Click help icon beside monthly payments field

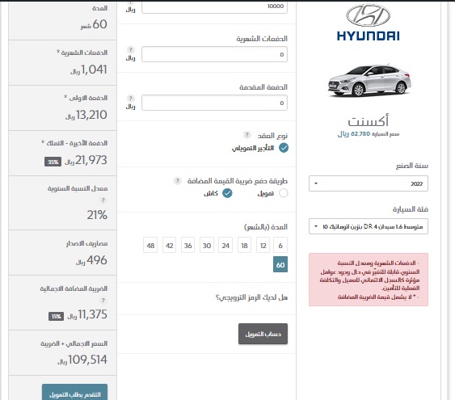(131, 49)
